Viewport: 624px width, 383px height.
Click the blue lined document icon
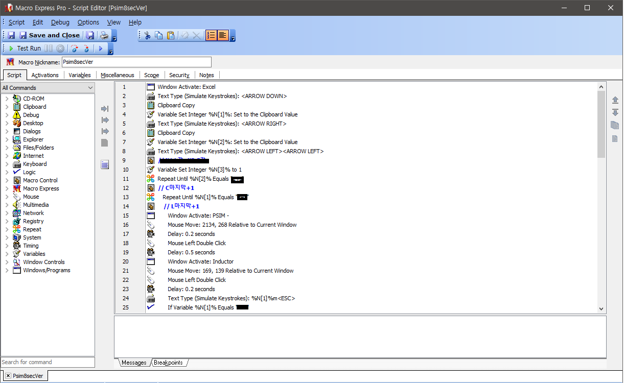[105, 164]
